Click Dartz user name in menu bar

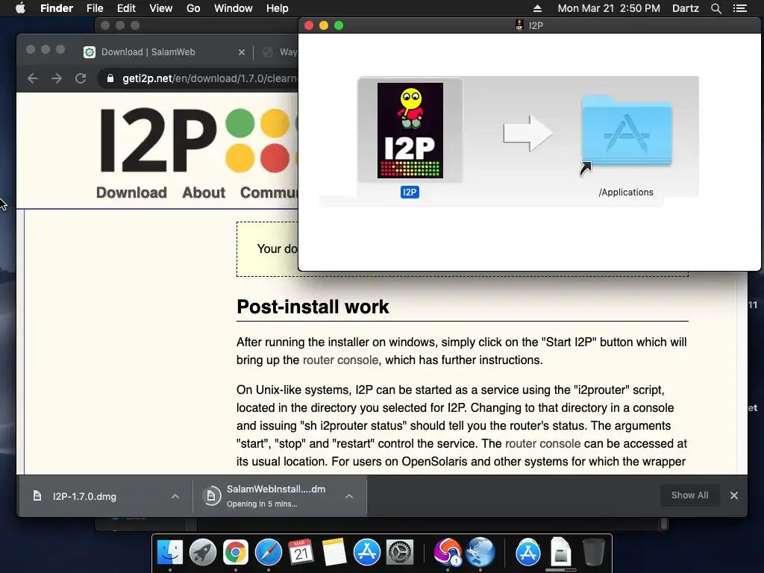point(685,8)
